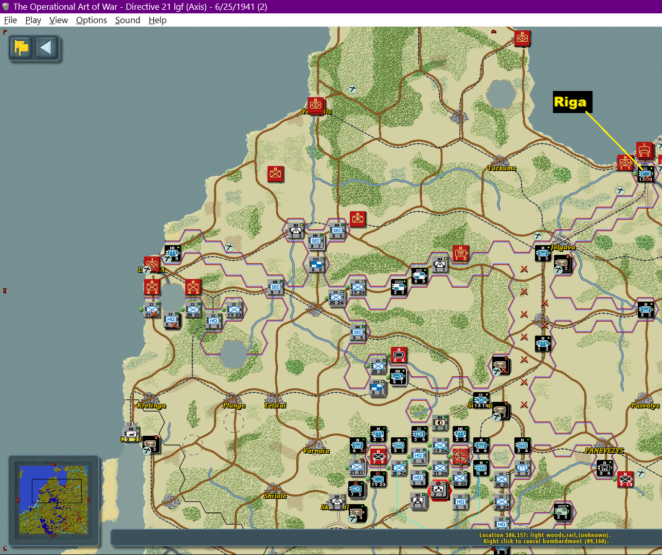Select the black HQ 5-4 counter

pos(419,434)
